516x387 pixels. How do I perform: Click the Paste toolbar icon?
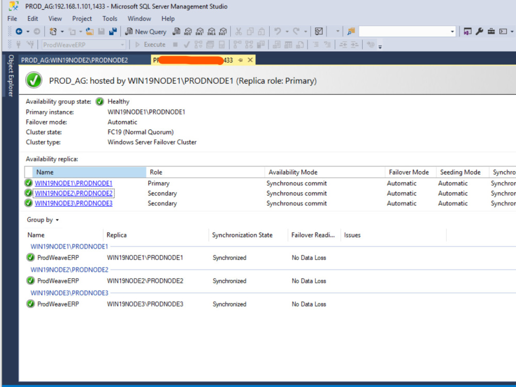point(262,31)
